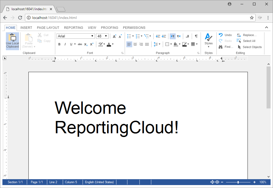Click Replace... in Editing group
The height and width of the screenshot is (188, 273).
[x=247, y=35]
